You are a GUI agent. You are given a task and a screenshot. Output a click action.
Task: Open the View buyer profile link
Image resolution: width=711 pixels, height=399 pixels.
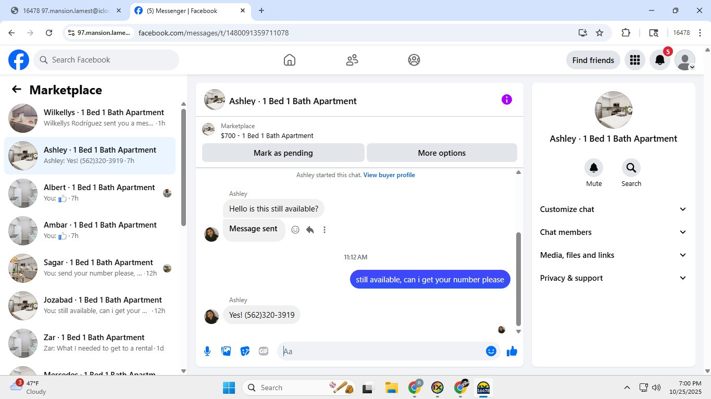click(389, 175)
